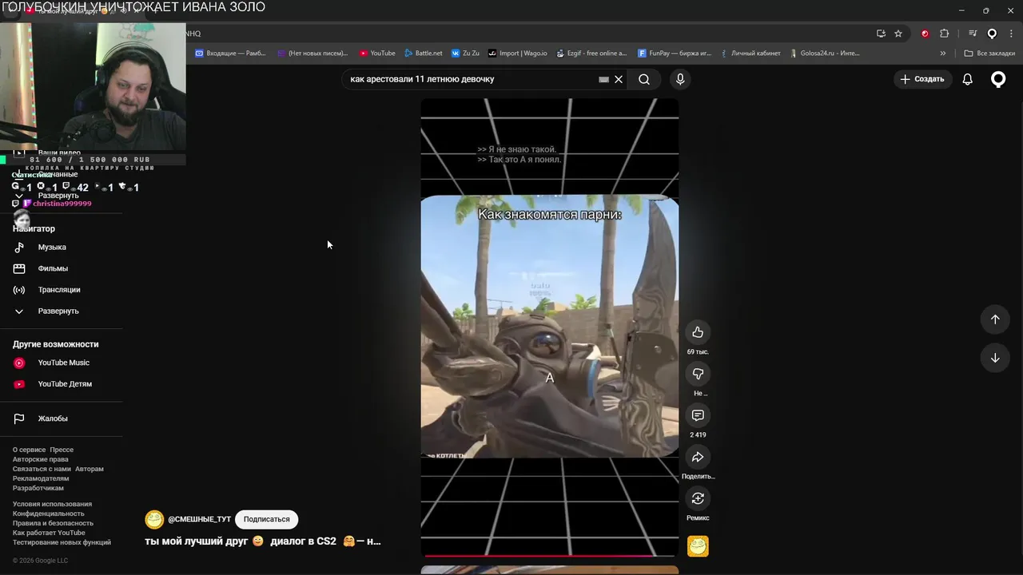The image size is (1023, 575).
Task: Pause the playing Shorts video
Action: click(550, 326)
